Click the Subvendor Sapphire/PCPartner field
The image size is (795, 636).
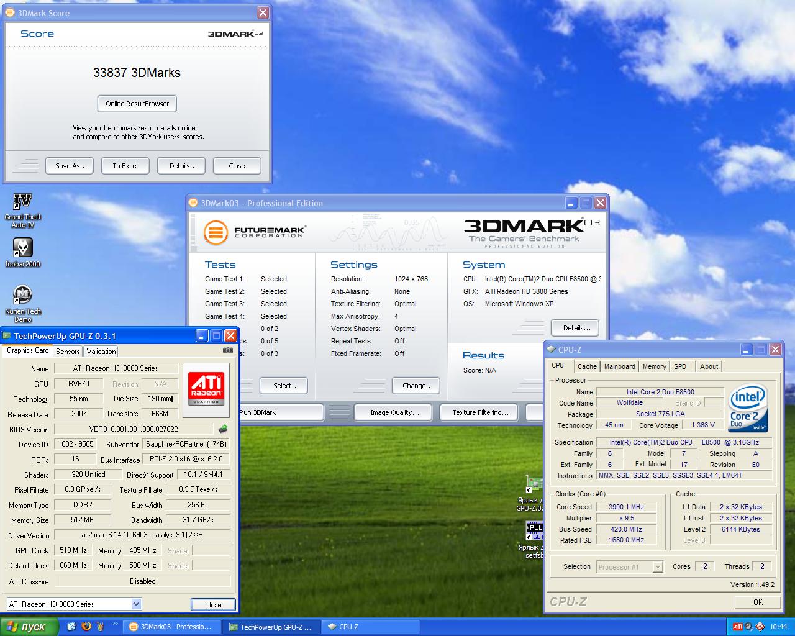pyautogui.click(x=186, y=444)
